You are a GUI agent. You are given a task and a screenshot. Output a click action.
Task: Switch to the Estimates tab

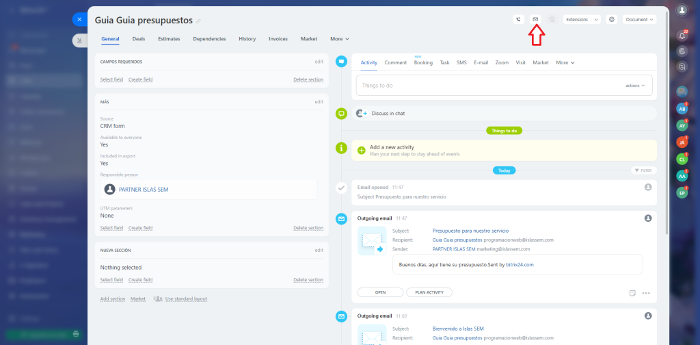pyautogui.click(x=169, y=39)
